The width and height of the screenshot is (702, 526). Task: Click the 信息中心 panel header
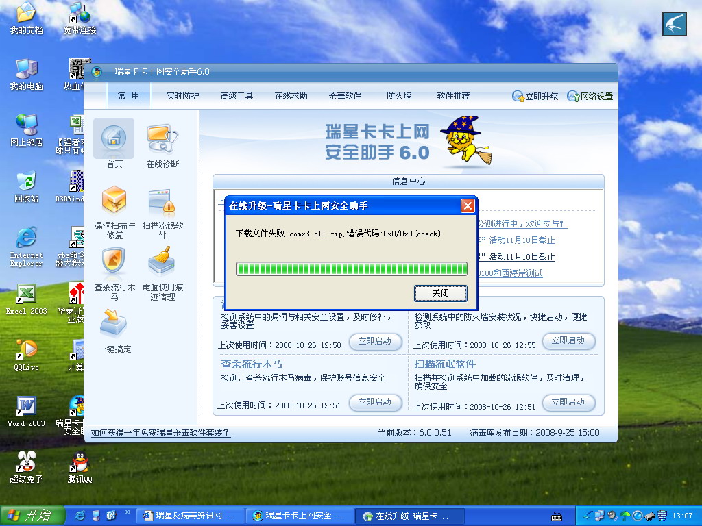click(x=409, y=181)
